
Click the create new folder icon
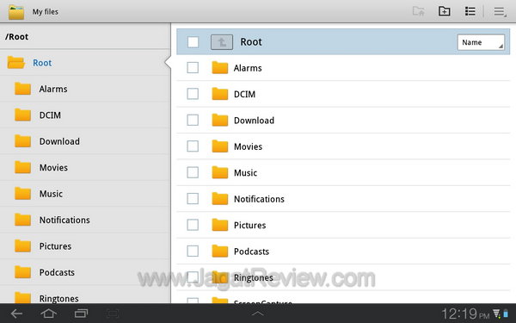coord(445,11)
